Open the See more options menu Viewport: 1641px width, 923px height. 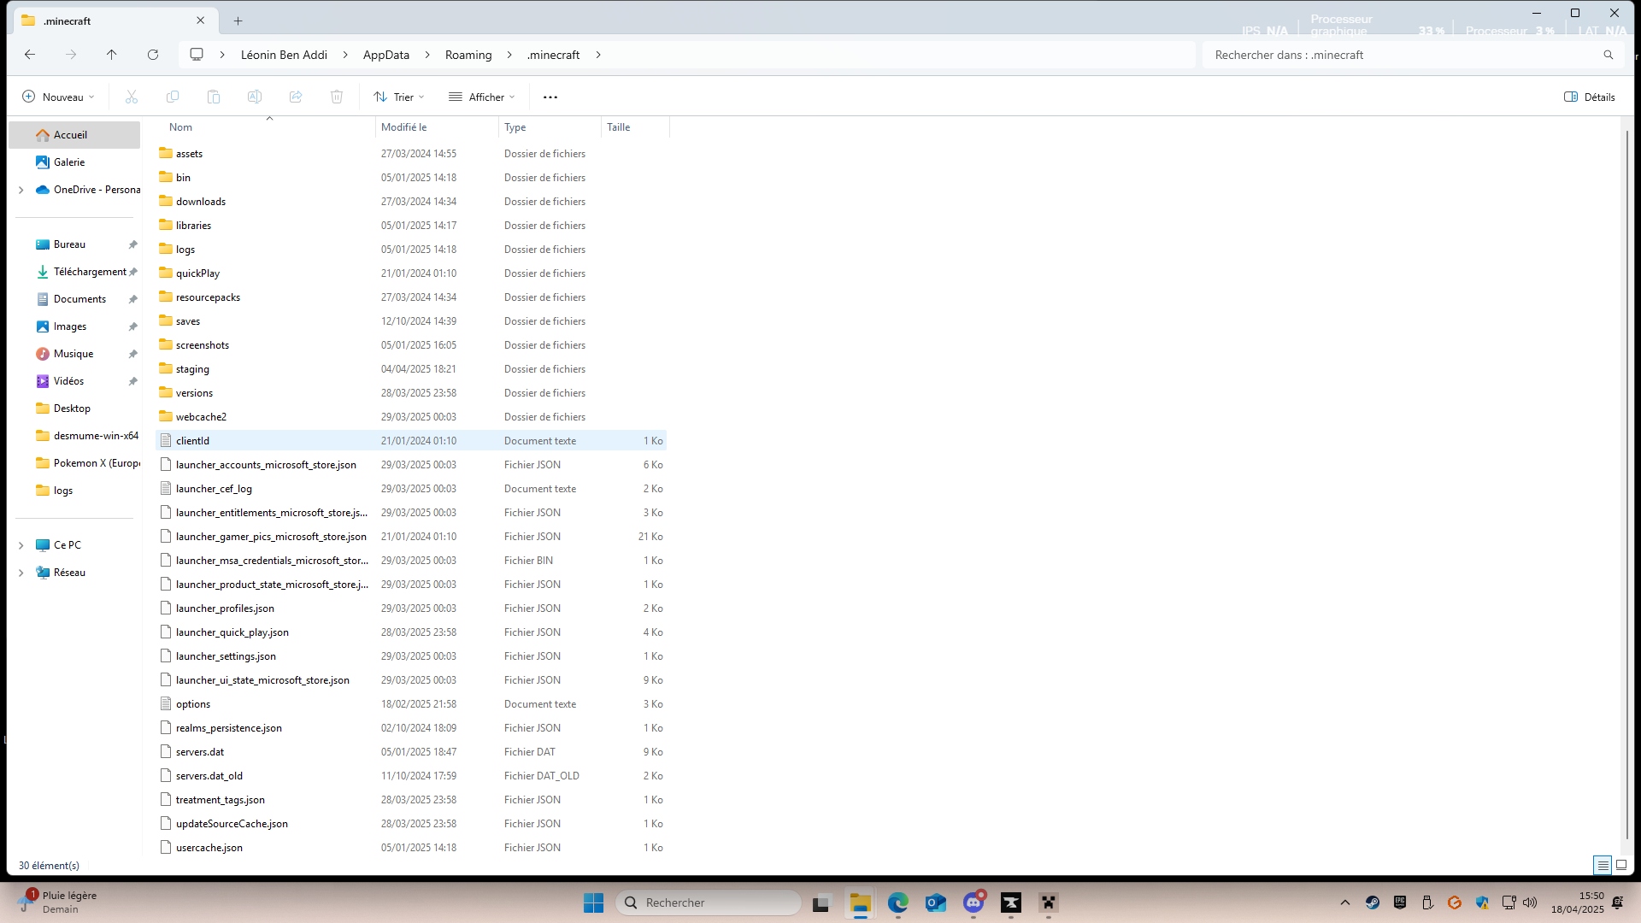pos(550,97)
